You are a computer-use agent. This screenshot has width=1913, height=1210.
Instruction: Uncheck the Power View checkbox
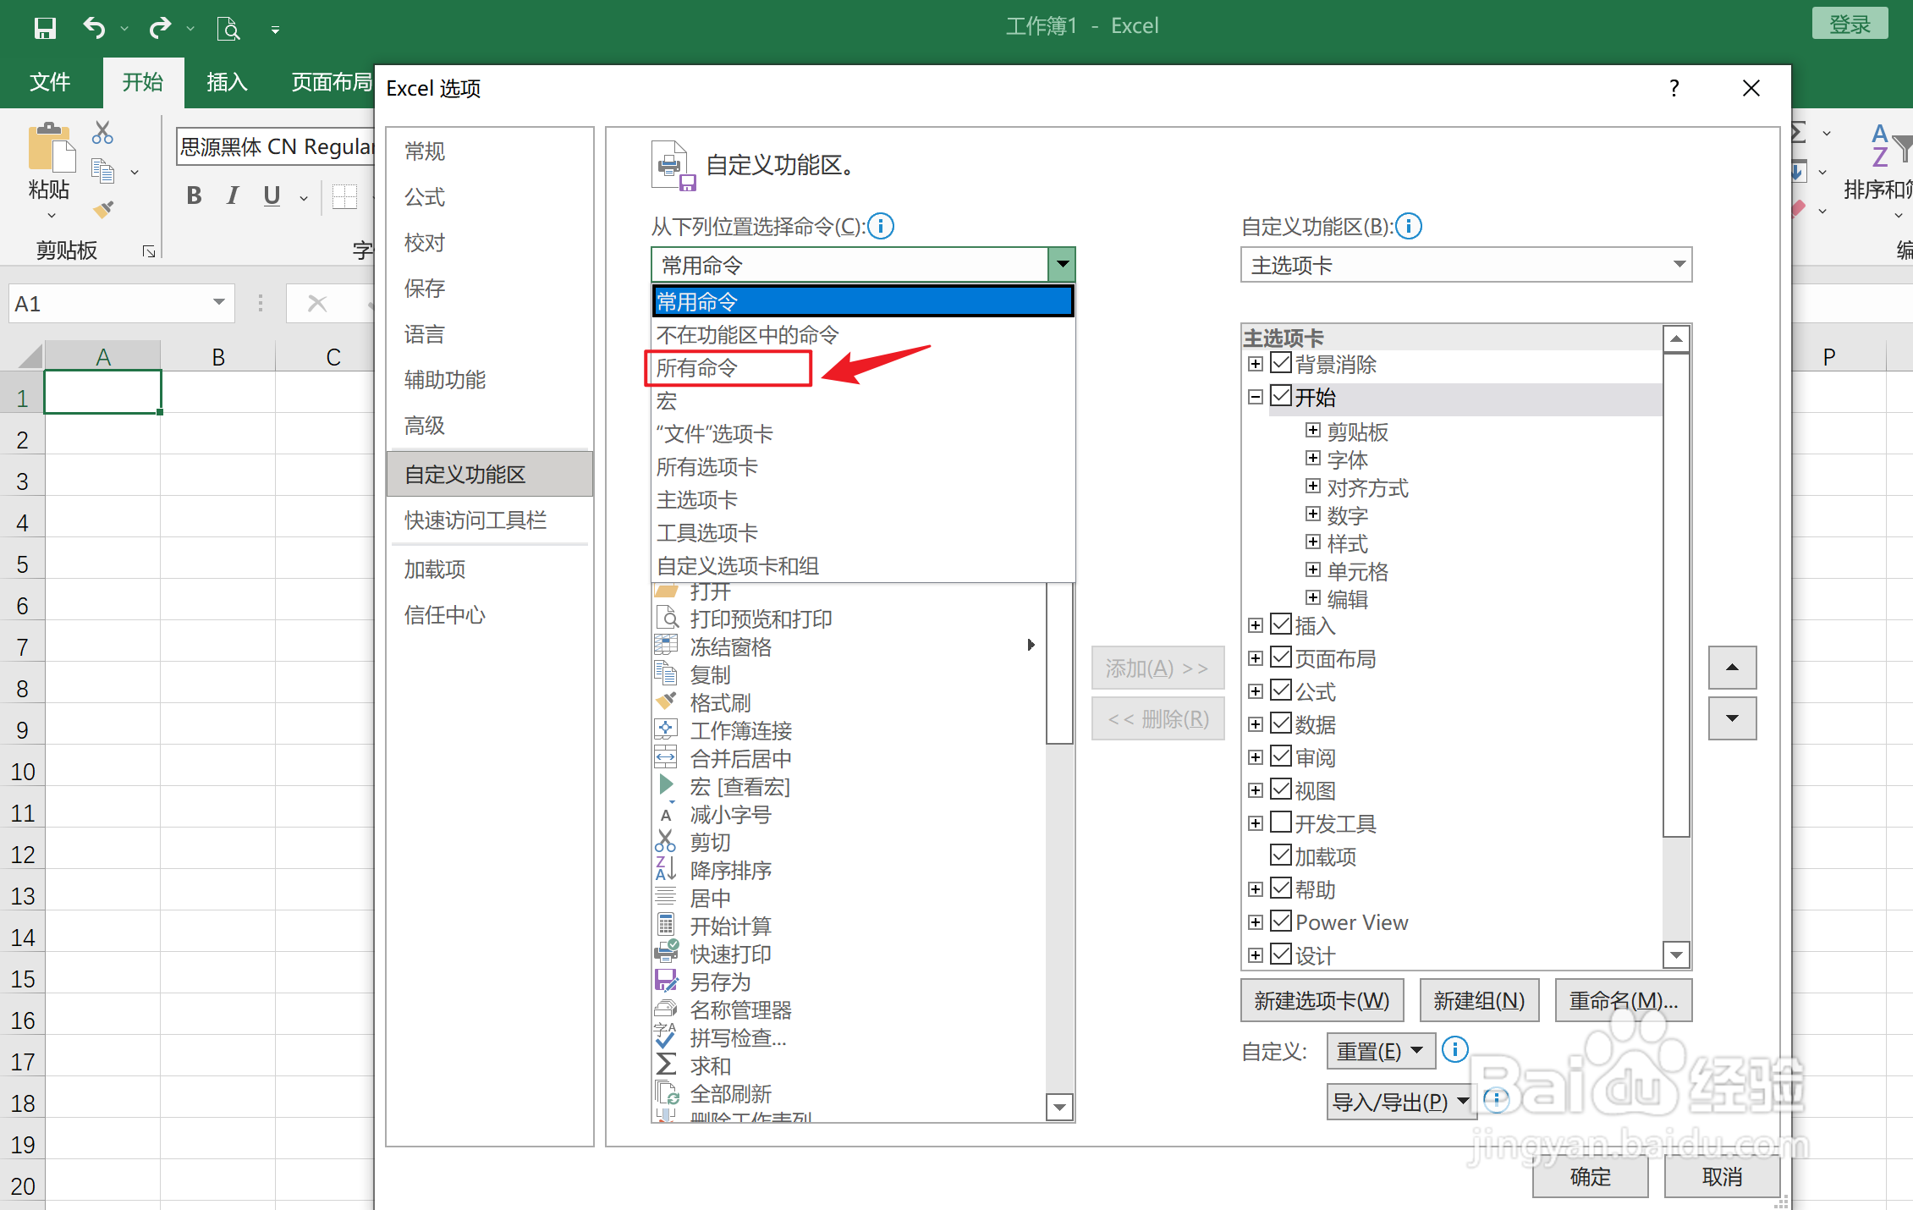pyautogui.click(x=1281, y=921)
